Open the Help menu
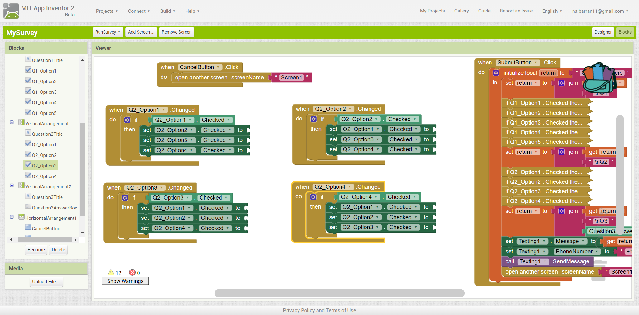This screenshot has height=315, width=639. [192, 11]
